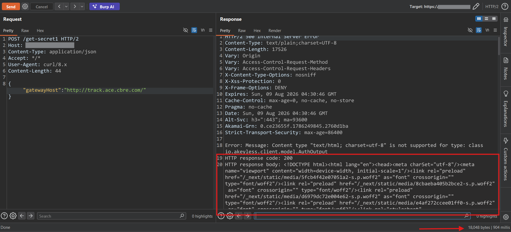Select the combined tabbed layout view
Viewport: 511px width, 232px height.
point(494,19)
